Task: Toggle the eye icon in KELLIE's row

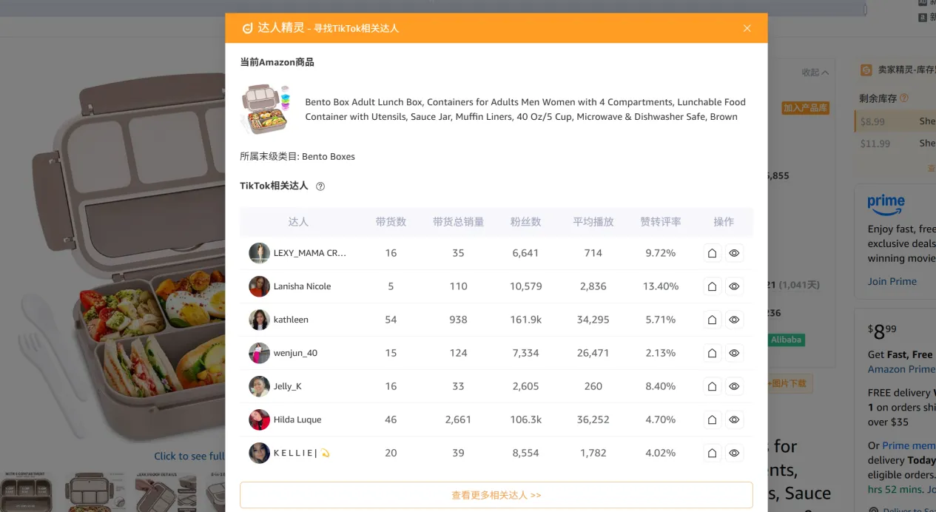Action: point(734,453)
